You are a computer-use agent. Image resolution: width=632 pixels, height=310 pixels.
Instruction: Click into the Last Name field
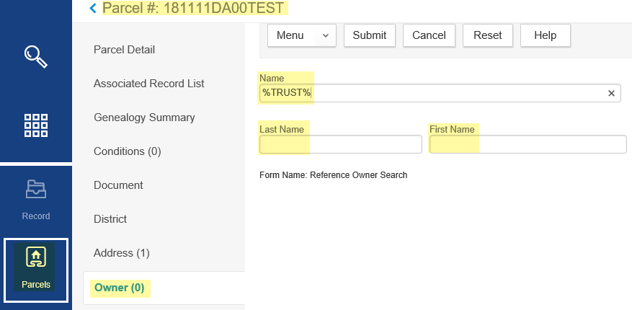340,144
